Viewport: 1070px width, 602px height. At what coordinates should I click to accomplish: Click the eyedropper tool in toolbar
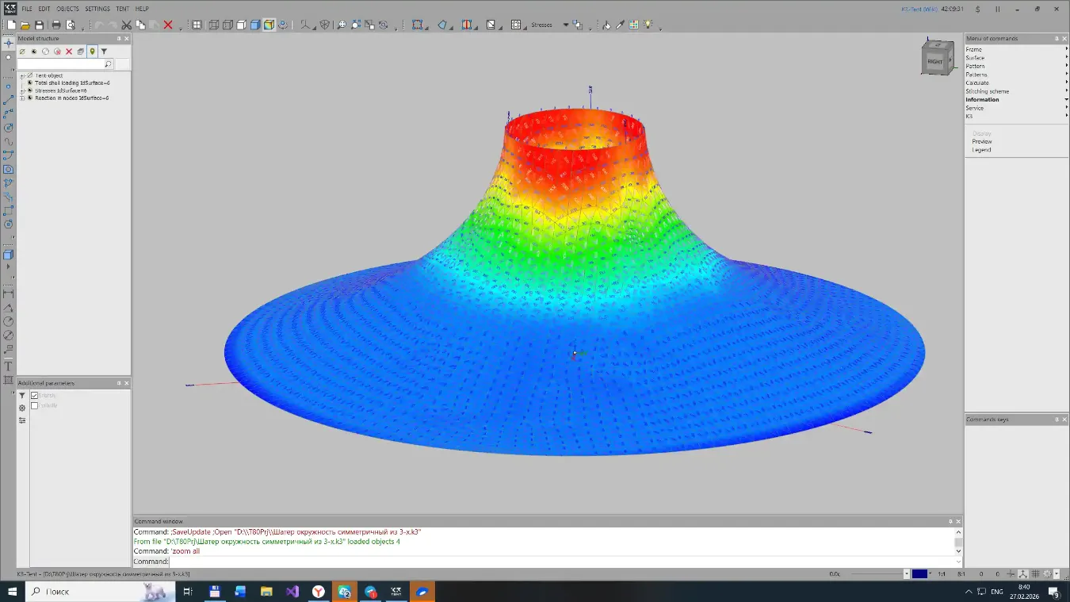point(621,25)
